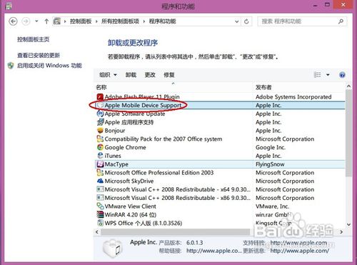Select Apple 应用程序支持 icon
Screen dimensions: 357x265
click(x=100, y=122)
